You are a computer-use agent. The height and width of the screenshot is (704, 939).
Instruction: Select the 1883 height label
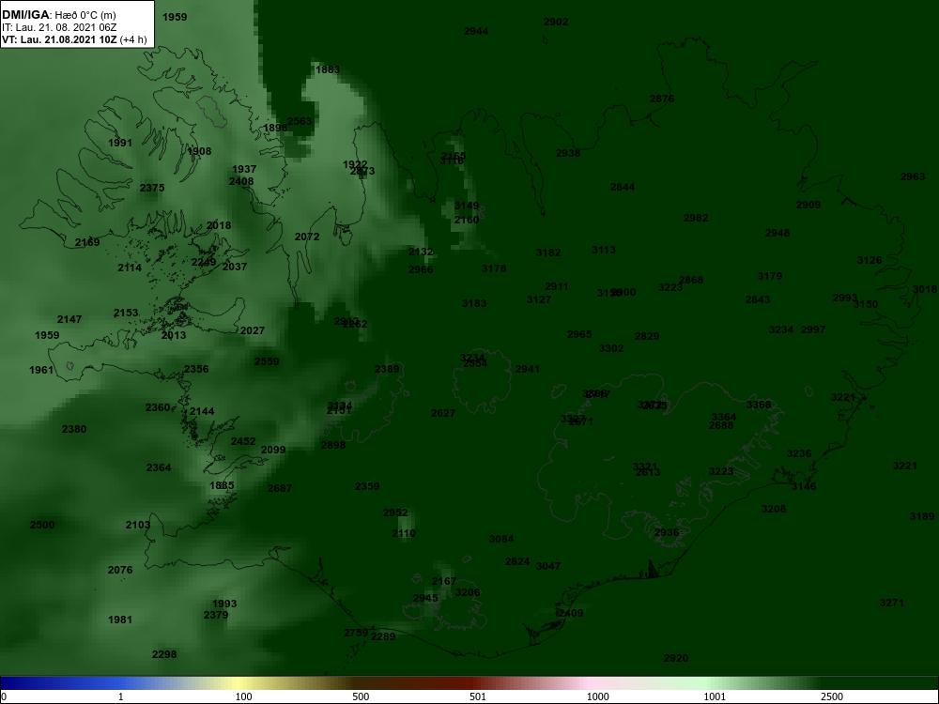click(x=328, y=69)
